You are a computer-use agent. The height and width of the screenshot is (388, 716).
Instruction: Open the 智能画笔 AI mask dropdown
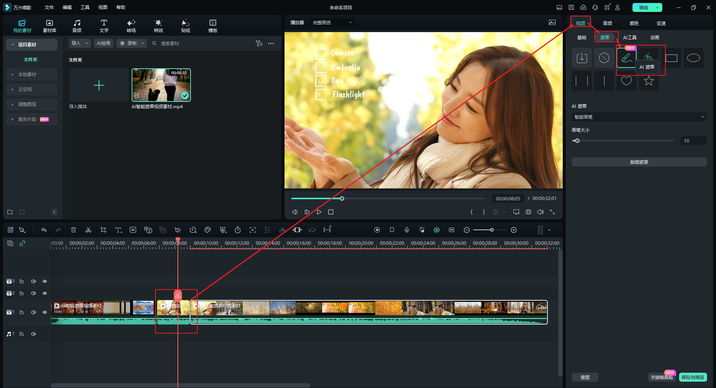[639, 117]
